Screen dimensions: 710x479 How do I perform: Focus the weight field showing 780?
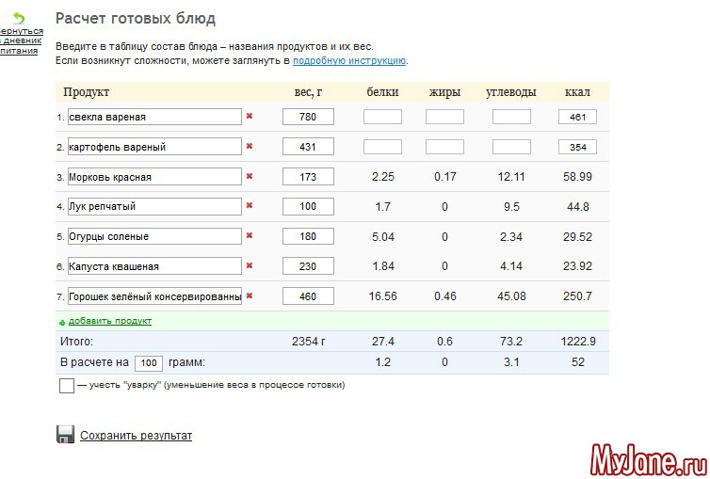pyautogui.click(x=308, y=117)
